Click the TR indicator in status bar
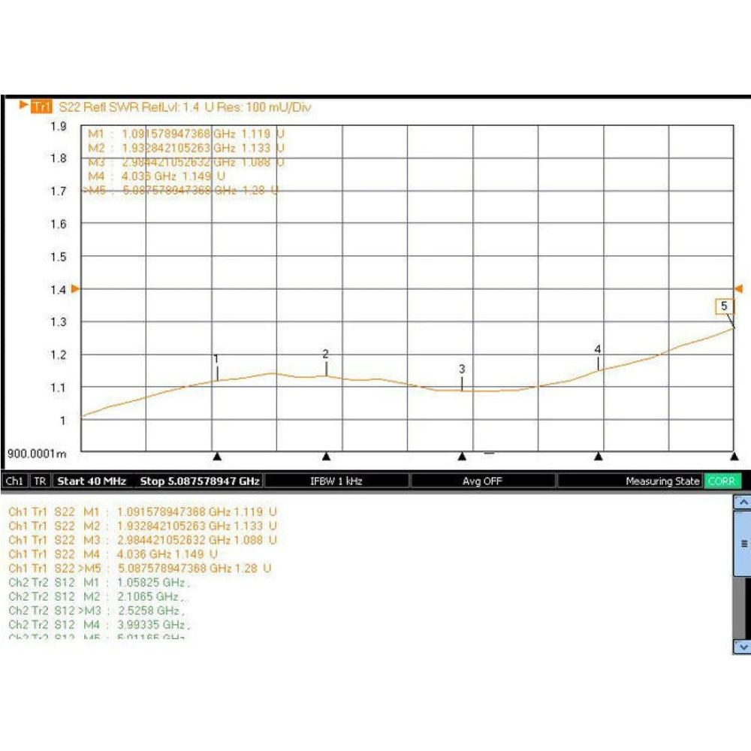This screenshot has height=751, width=751. coord(41,481)
